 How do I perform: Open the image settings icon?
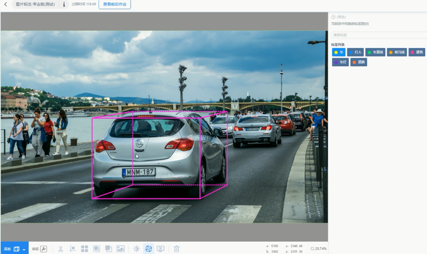pyautogui.click(x=121, y=249)
